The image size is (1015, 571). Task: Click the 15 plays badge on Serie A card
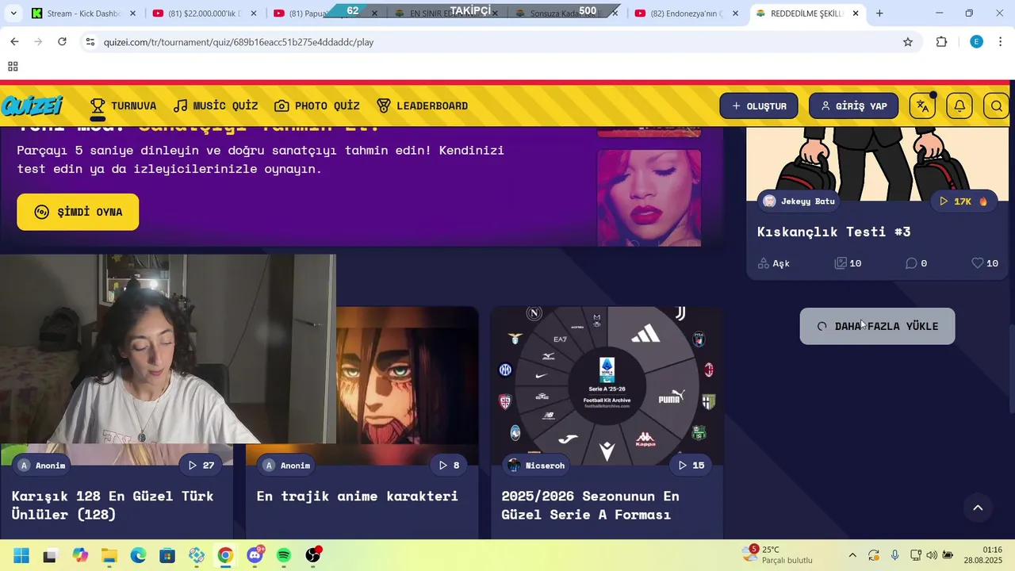click(691, 466)
